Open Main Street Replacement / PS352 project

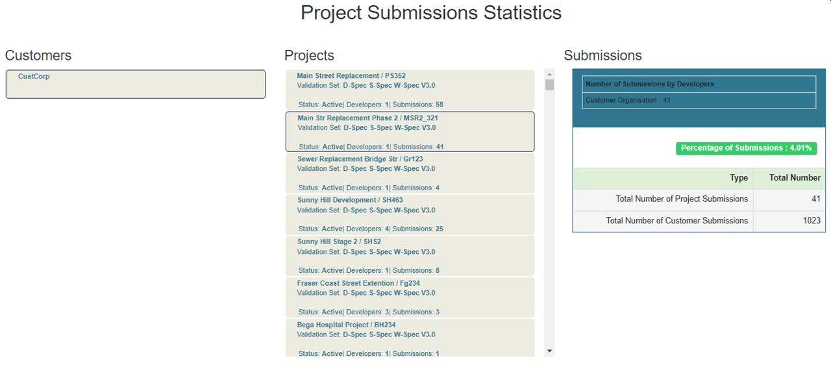409,90
